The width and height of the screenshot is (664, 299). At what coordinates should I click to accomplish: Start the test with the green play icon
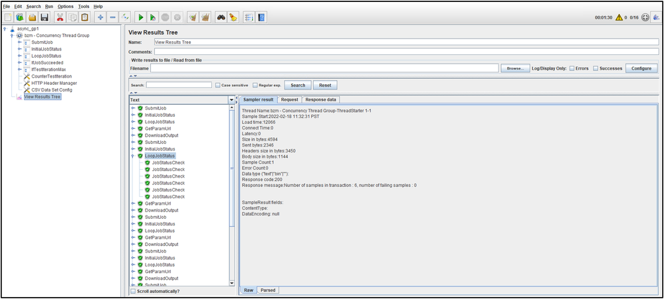[141, 17]
